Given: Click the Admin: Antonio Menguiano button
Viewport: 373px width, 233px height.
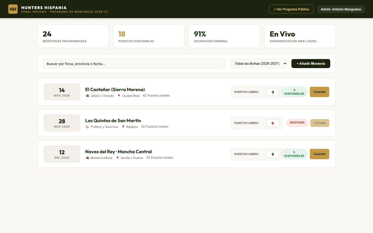Looking at the screenshot, I should (x=341, y=9).
